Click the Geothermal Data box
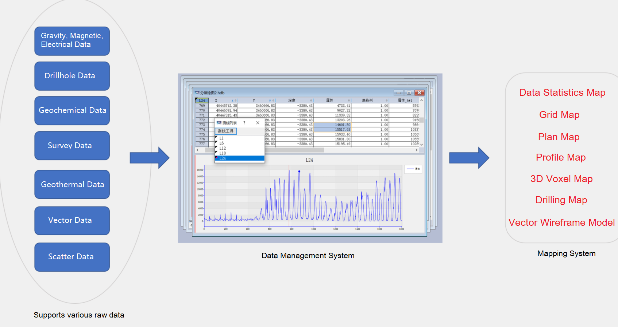Image resolution: width=618 pixels, height=327 pixels. 72,184
